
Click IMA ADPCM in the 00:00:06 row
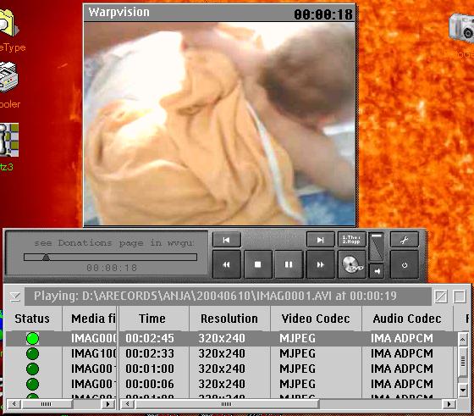[402, 384]
